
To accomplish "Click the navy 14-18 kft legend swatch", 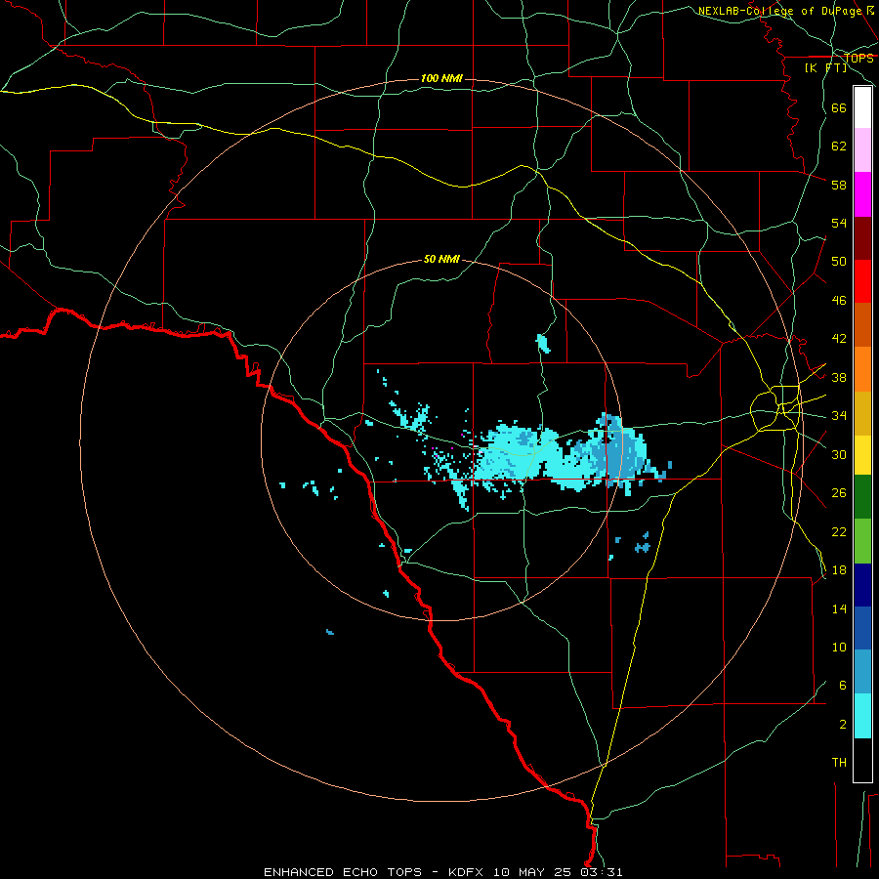I will [862, 585].
